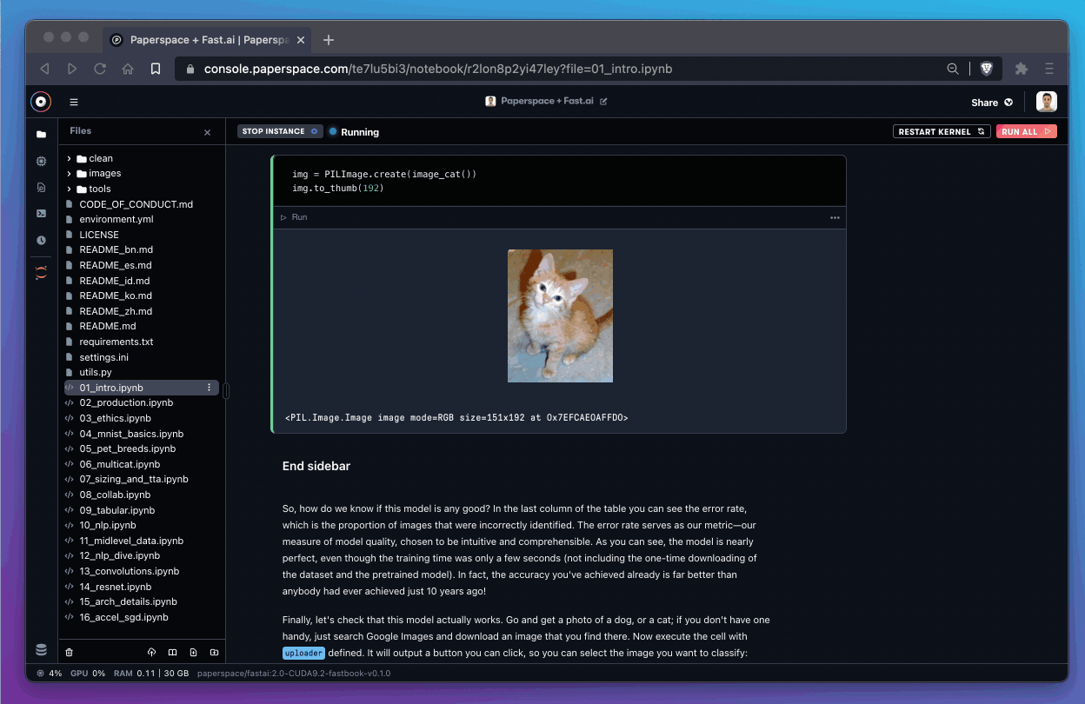
Task: Open the history clock icon in sidebar
Action: (41, 240)
